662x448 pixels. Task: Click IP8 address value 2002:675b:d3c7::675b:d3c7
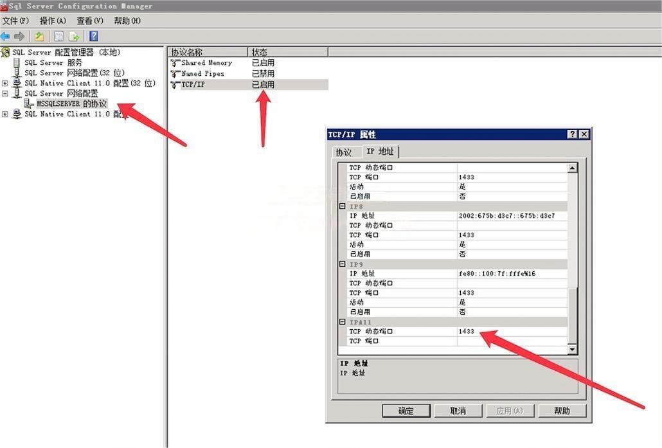pyautogui.click(x=506, y=216)
